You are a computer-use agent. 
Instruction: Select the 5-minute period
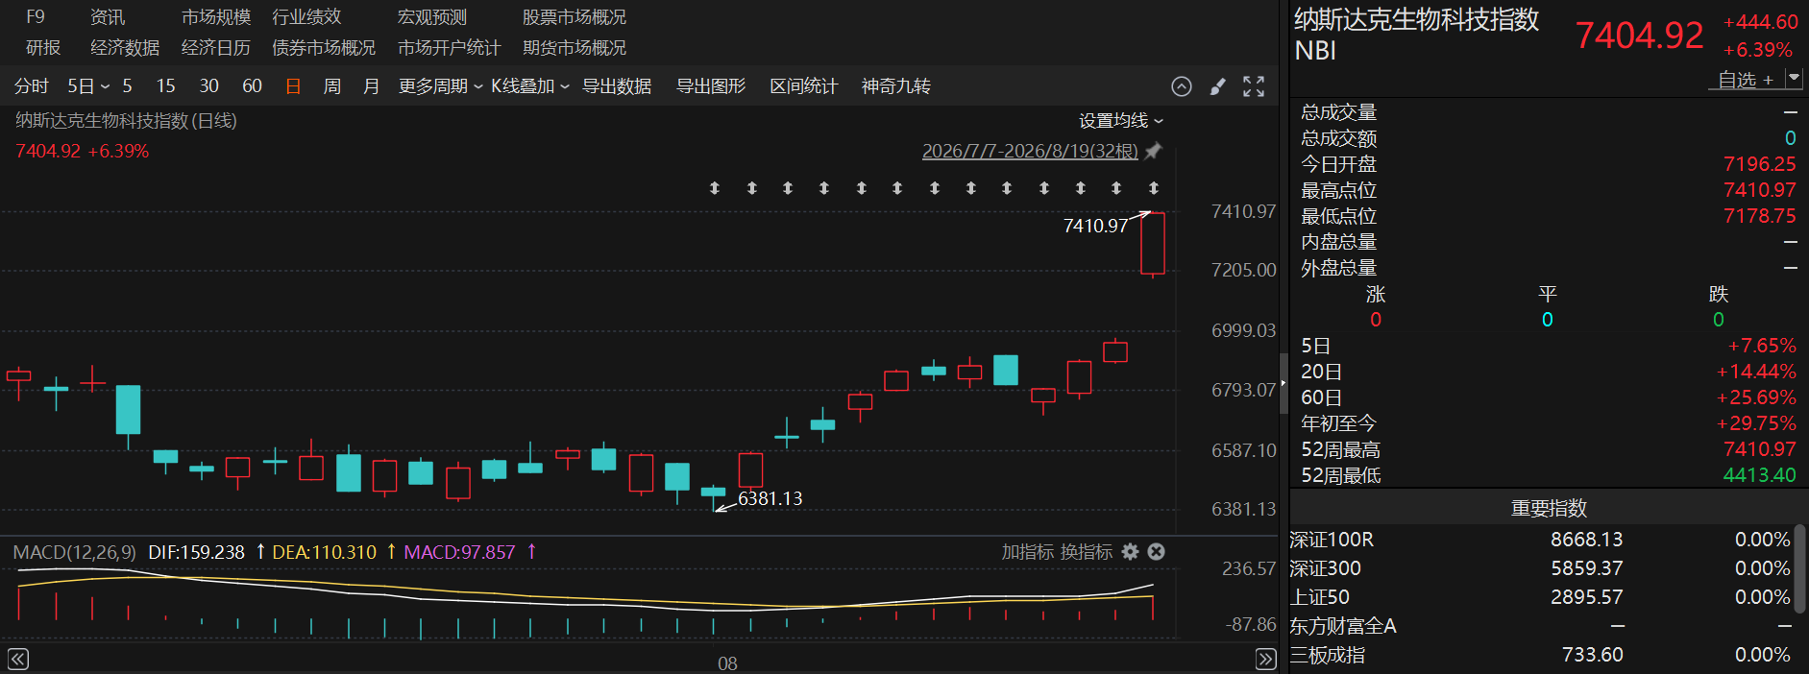coord(127,86)
